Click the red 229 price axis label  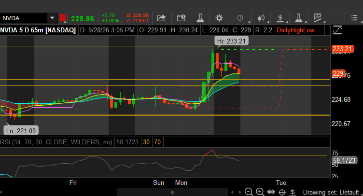click(x=338, y=73)
